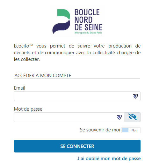The width and height of the screenshot is (152, 163).
Task: Click the light-blue handle of the remember switch
Action: pos(125,130)
